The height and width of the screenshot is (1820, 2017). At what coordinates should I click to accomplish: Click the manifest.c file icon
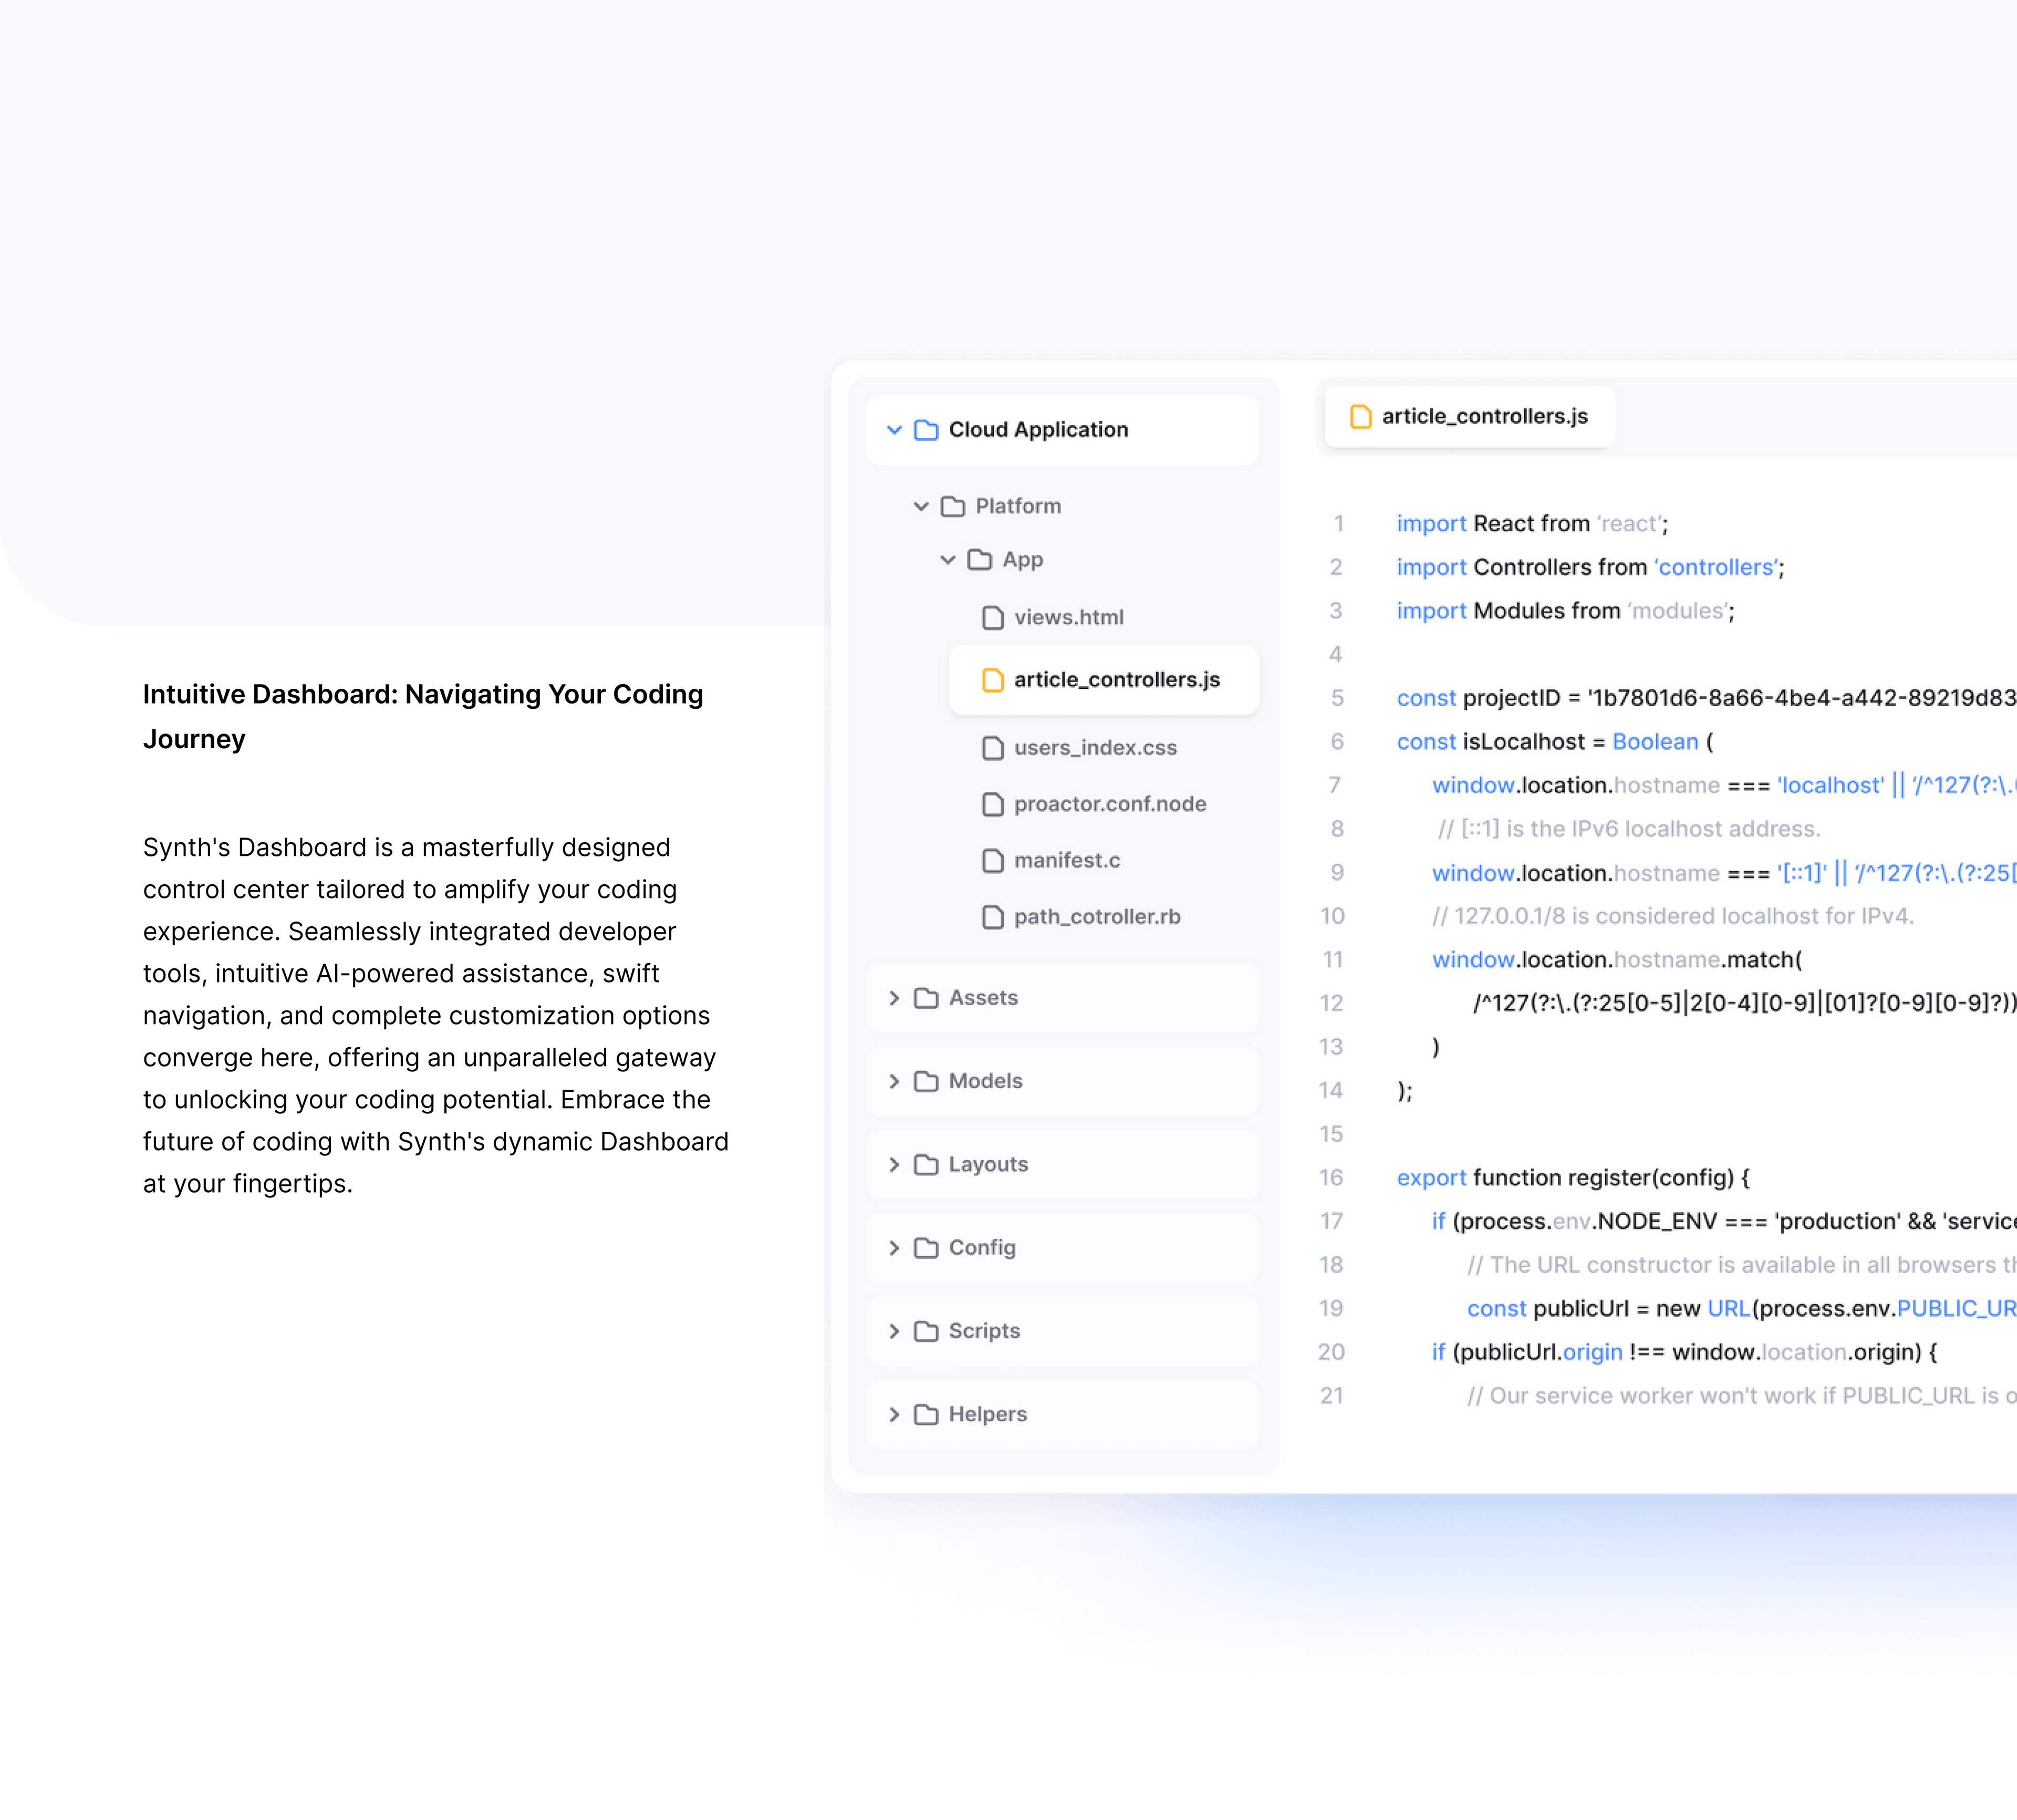point(993,861)
